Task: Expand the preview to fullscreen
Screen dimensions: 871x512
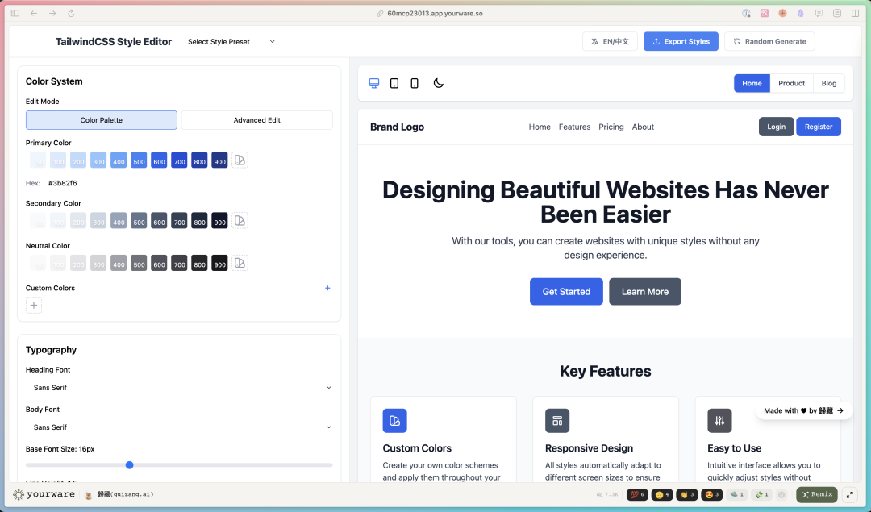Action: point(850,494)
